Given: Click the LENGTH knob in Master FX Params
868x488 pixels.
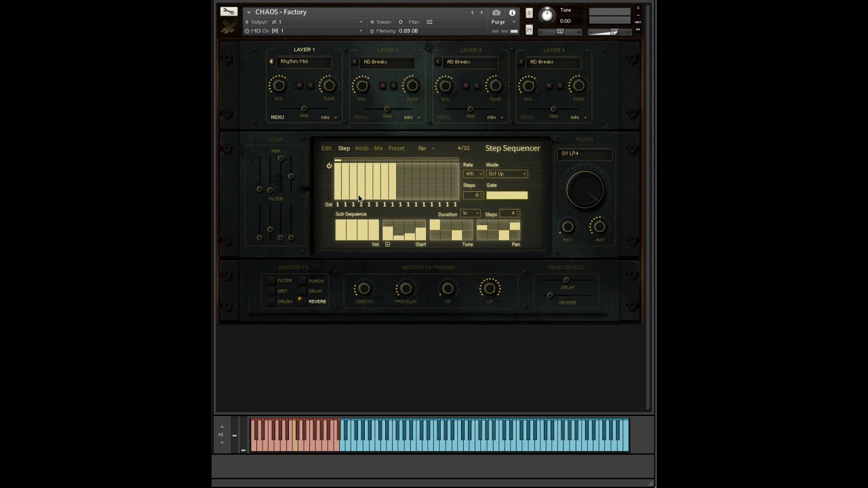Looking at the screenshot, I should click(x=363, y=289).
